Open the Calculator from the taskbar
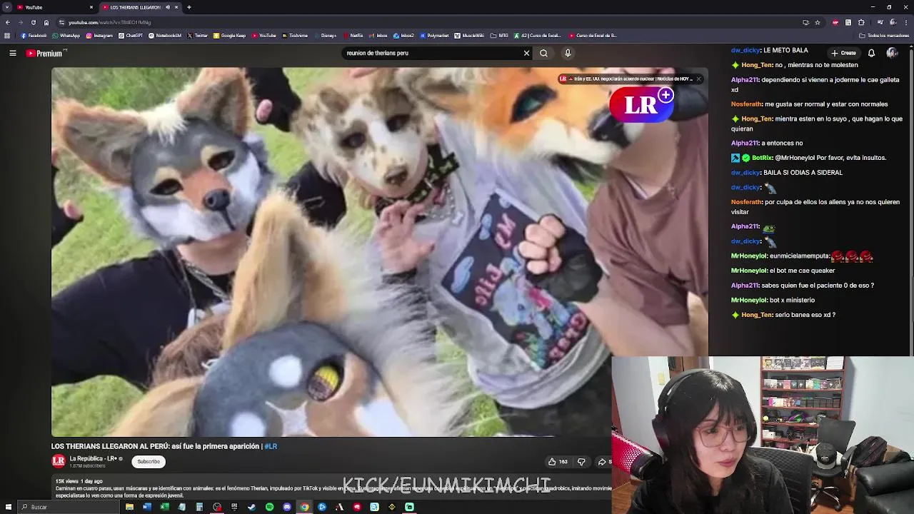This screenshot has height=514, width=914. pos(199,507)
